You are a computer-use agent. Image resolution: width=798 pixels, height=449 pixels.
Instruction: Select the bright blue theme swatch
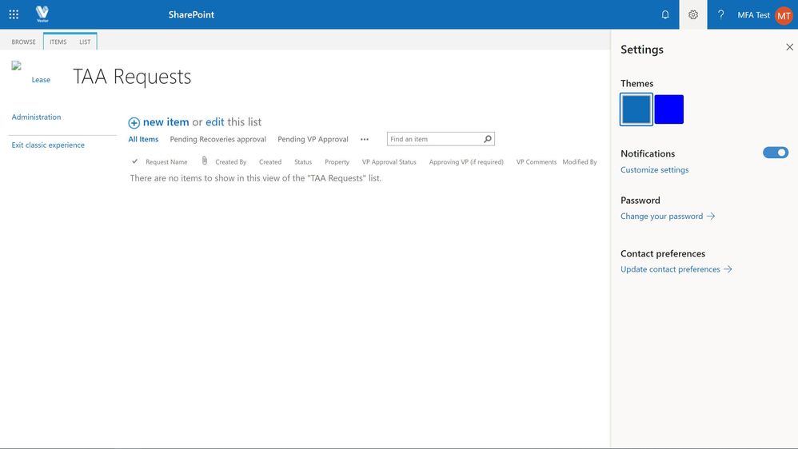point(668,109)
